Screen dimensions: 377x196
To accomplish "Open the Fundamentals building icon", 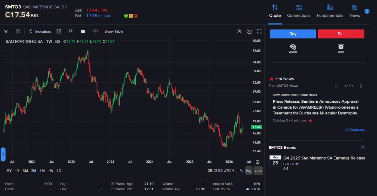I will [330, 7].
